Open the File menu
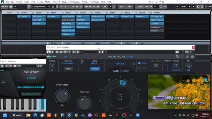The height and width of the screenshot is (119, 212). point(8,2)
